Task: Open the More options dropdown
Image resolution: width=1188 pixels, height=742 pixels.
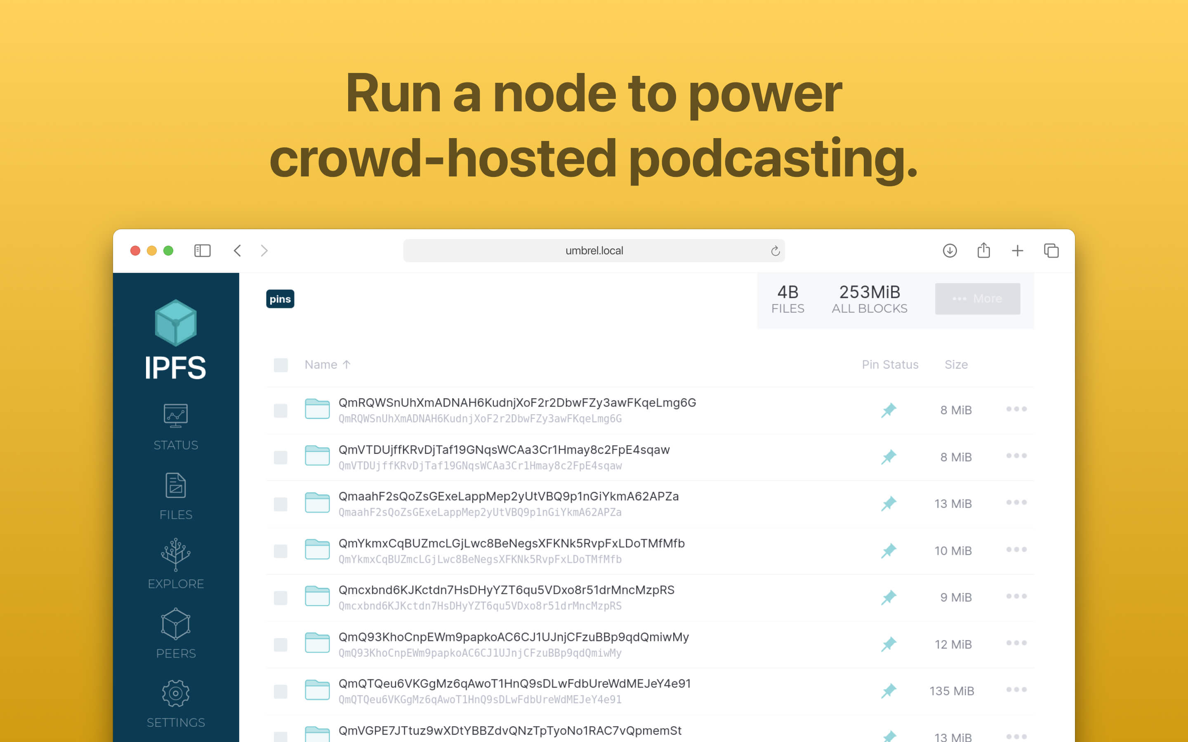Action: [x=977, y=298]
